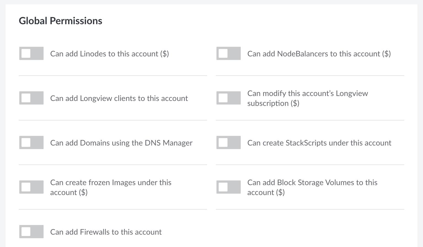Click the 'Can add Domains using the DNS Manager' text
423x247 pixels.
coord(121,143)
